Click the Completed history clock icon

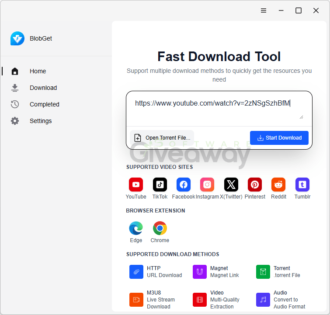15,104
